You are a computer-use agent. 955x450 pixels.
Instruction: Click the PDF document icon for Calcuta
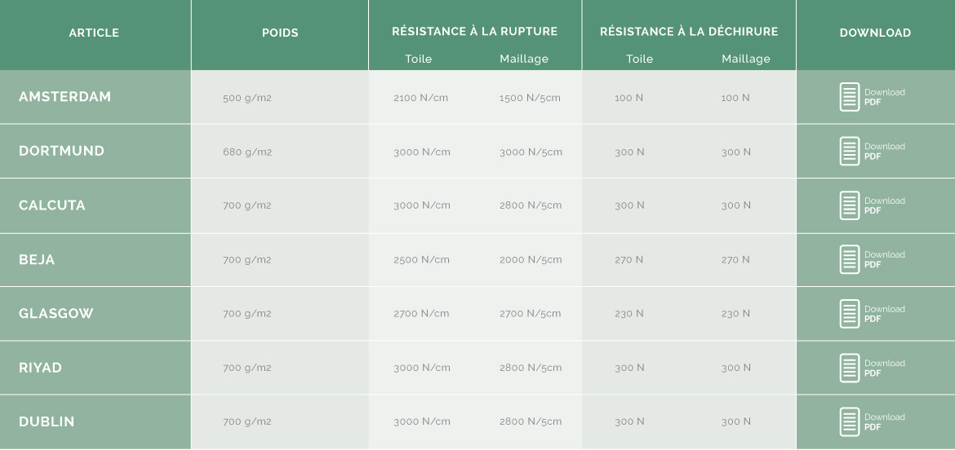coord(850,205)
